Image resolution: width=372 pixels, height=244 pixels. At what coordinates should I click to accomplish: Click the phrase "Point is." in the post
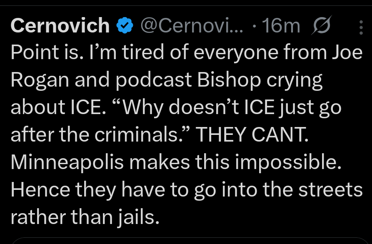click(42, 54)
